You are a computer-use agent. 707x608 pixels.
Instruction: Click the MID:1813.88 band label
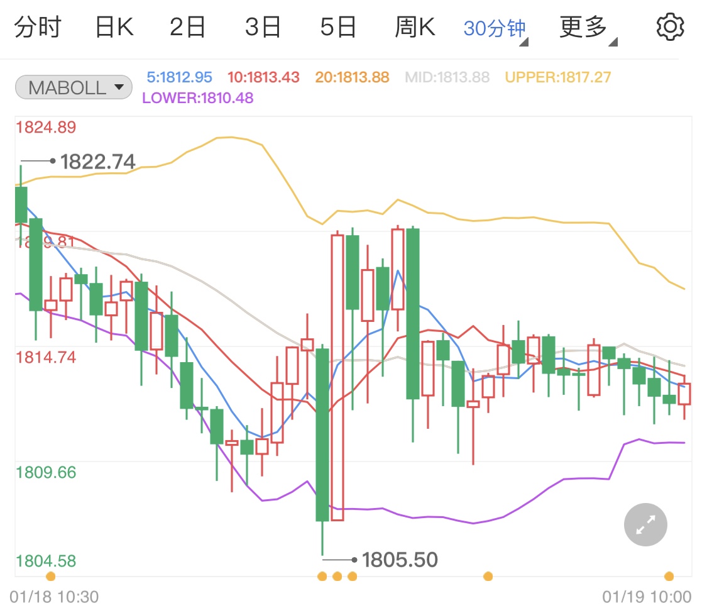pos(447,77)
